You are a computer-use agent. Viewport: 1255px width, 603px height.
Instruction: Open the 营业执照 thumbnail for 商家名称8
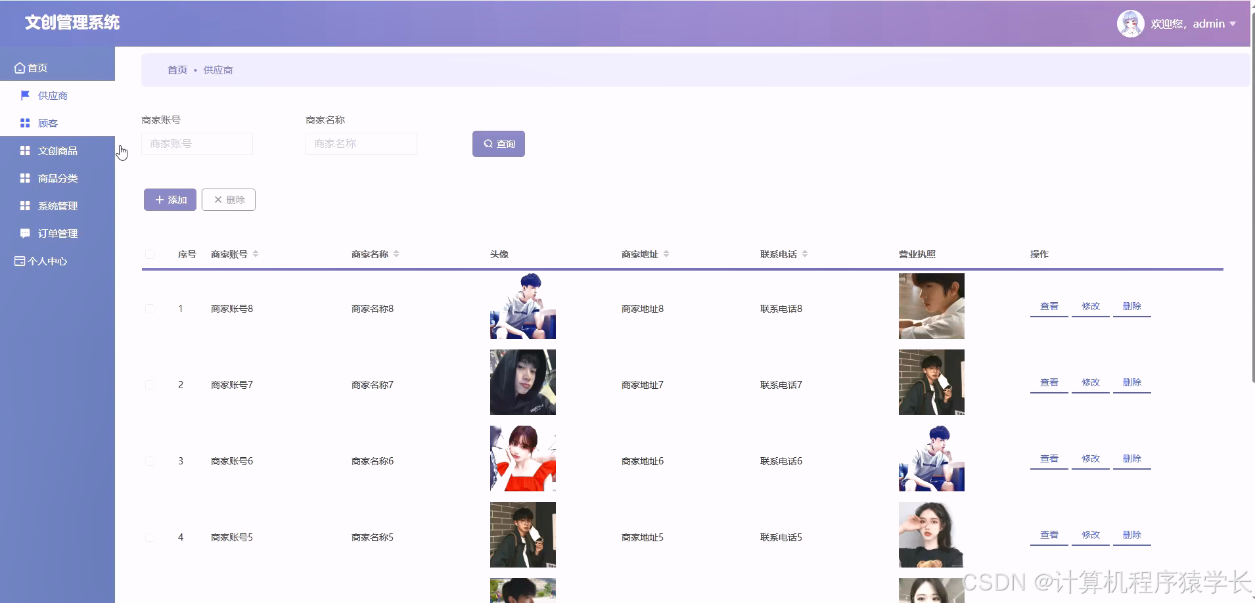click(x=932, y=306)
